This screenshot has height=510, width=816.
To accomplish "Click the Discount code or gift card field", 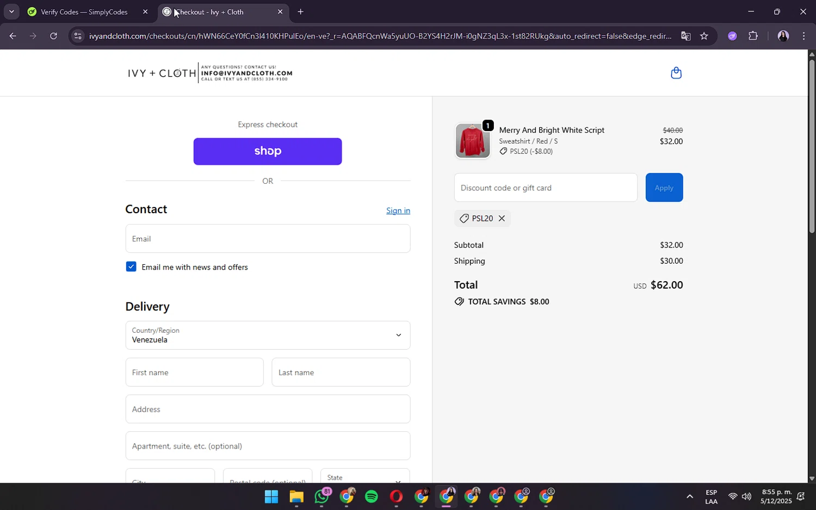I will click(x=546, y=188).
